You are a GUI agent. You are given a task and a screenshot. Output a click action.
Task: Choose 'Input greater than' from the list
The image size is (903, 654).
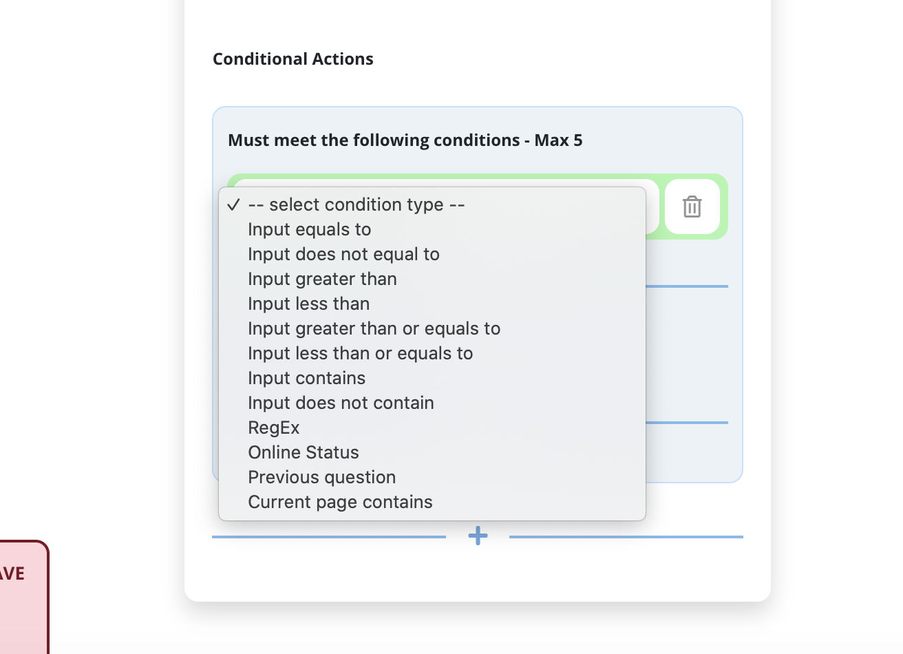point(322,279)
